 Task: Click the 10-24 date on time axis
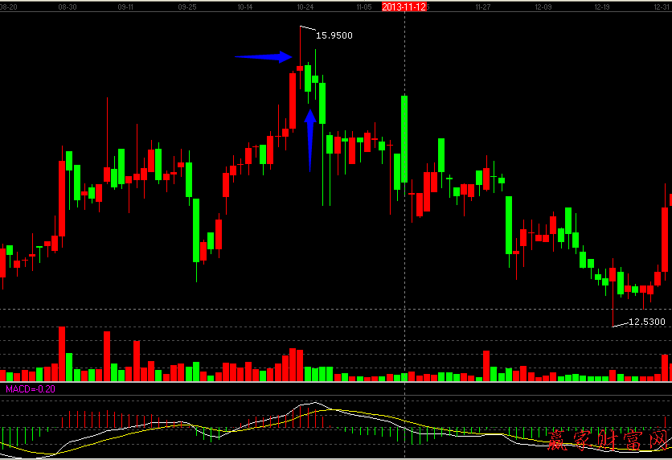pyautogui.click(x=305, y=6)
